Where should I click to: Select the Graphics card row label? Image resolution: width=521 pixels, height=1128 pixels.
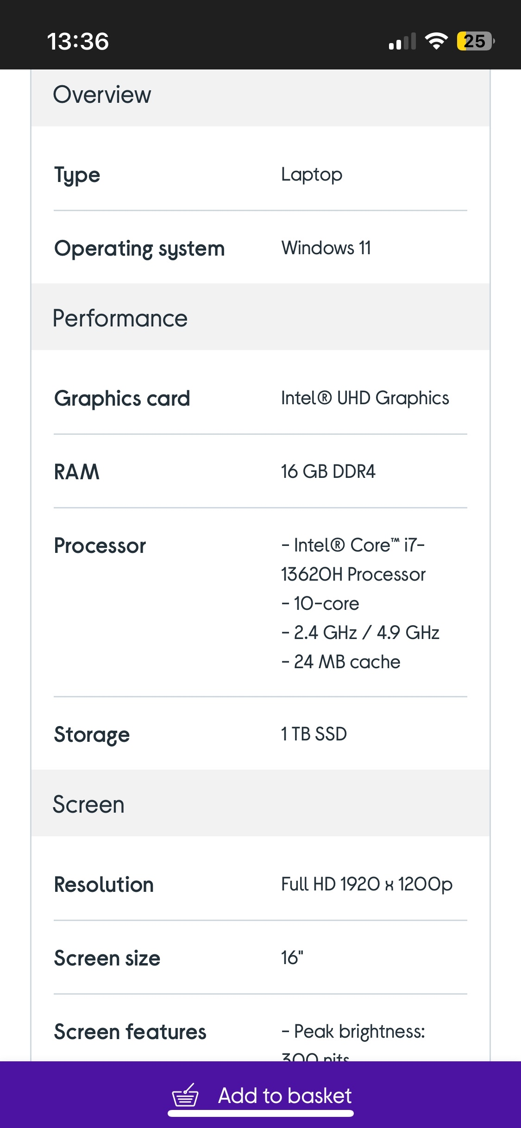click(x=122, y=399)
